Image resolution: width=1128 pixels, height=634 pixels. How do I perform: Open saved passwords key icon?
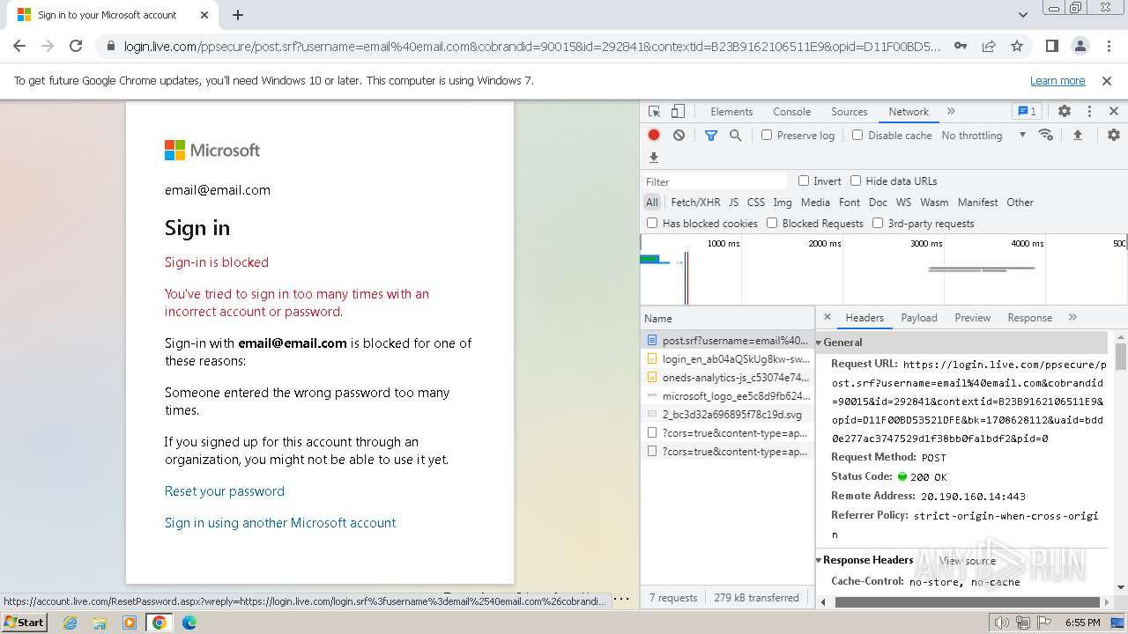pos(961,46)
